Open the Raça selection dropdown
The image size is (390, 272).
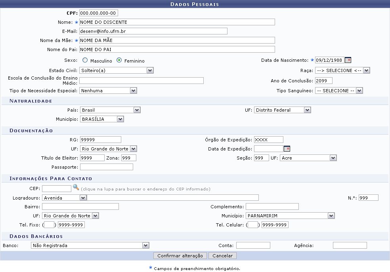pyautogui.click(x=342, y=70)
